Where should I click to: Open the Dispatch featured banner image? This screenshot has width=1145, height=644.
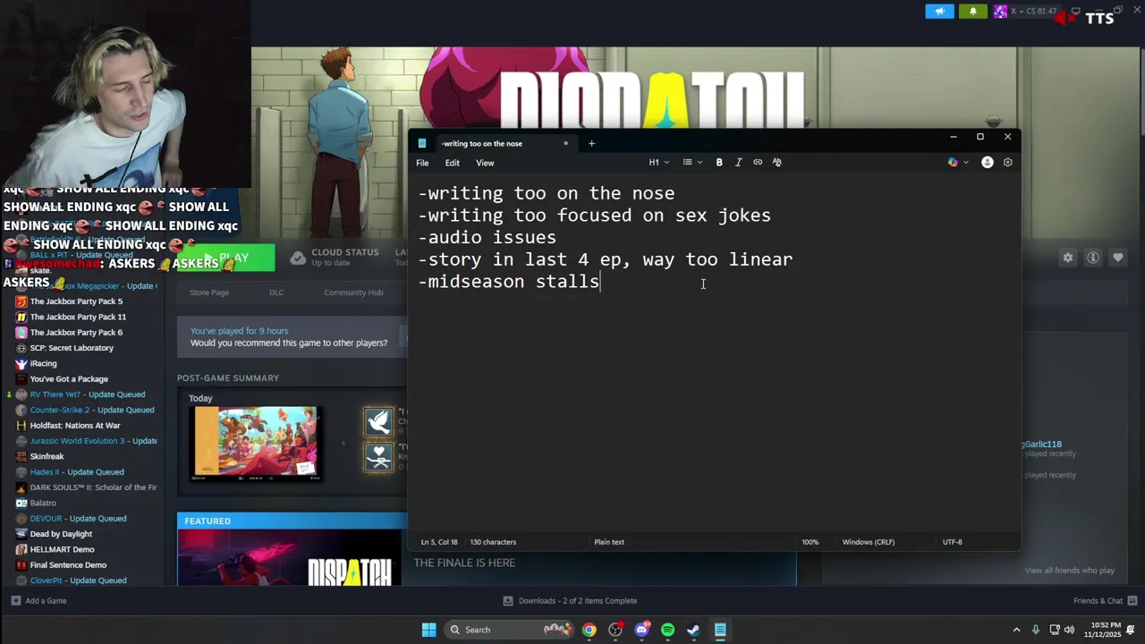point(289,558)
